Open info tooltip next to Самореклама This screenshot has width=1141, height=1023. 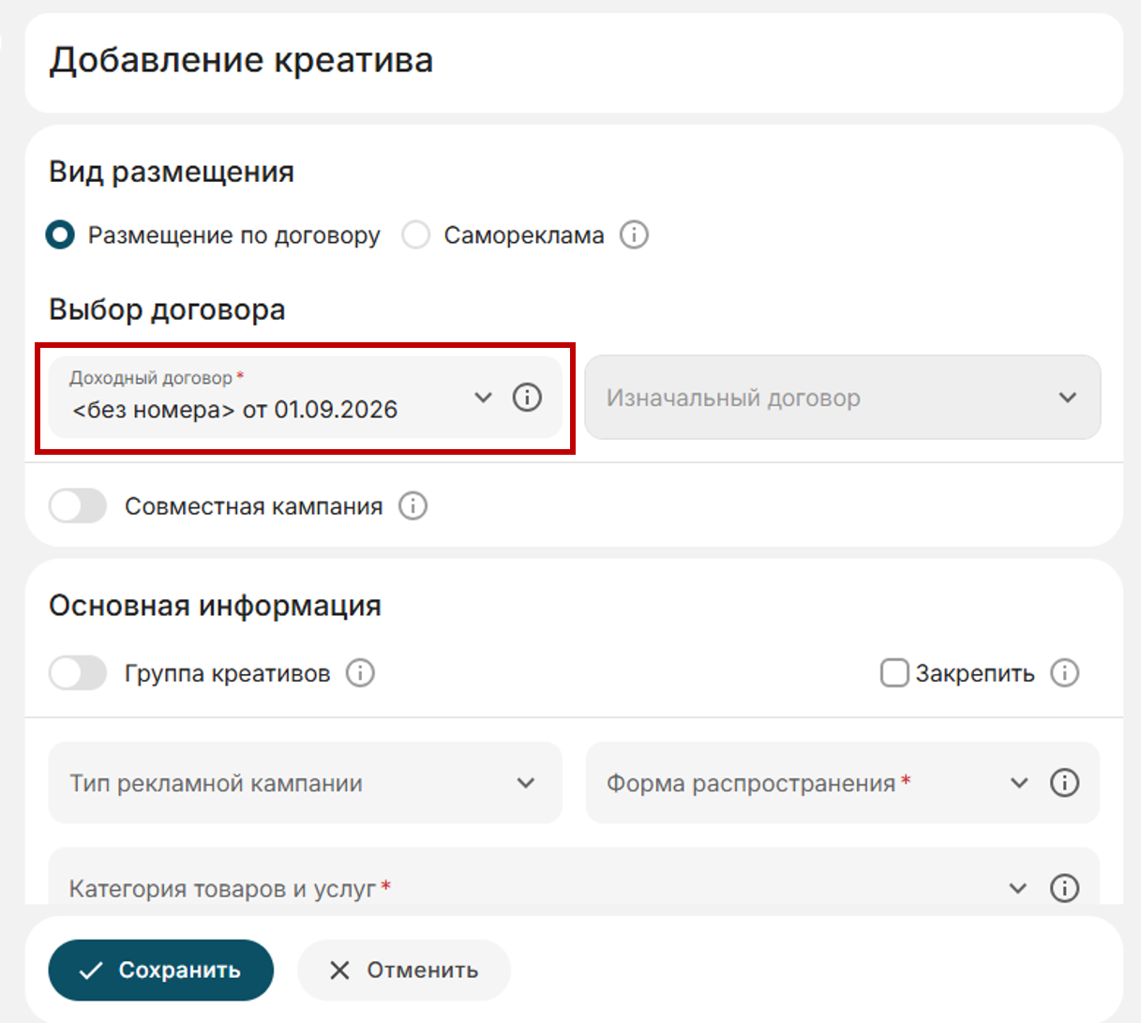pyautogui.click(x=634, y=234)
